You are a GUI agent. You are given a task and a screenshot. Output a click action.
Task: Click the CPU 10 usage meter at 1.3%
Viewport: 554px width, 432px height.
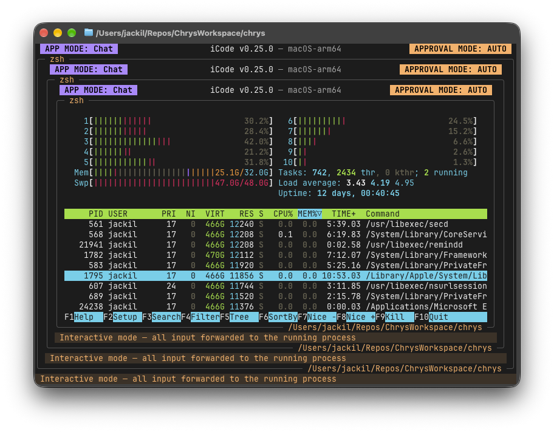coord(380,162)
